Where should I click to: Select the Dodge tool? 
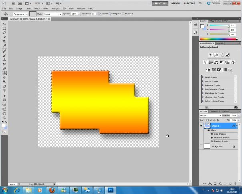4,81
